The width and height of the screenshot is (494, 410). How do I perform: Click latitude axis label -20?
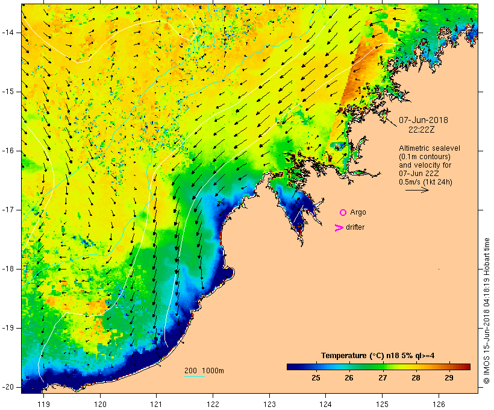tap(8, 387)
